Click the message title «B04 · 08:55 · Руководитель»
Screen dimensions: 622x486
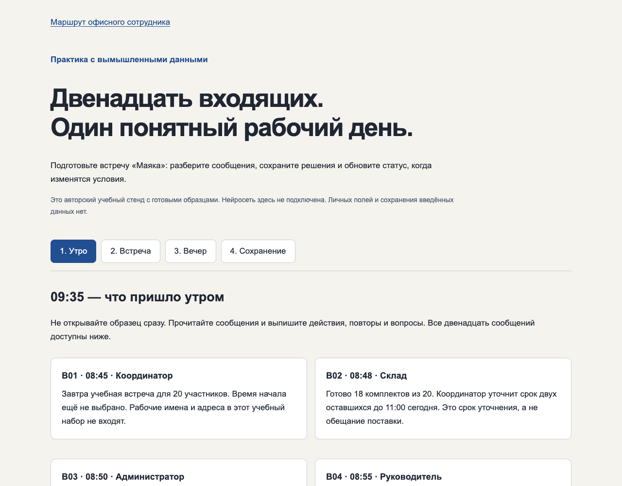pos(384,477)
